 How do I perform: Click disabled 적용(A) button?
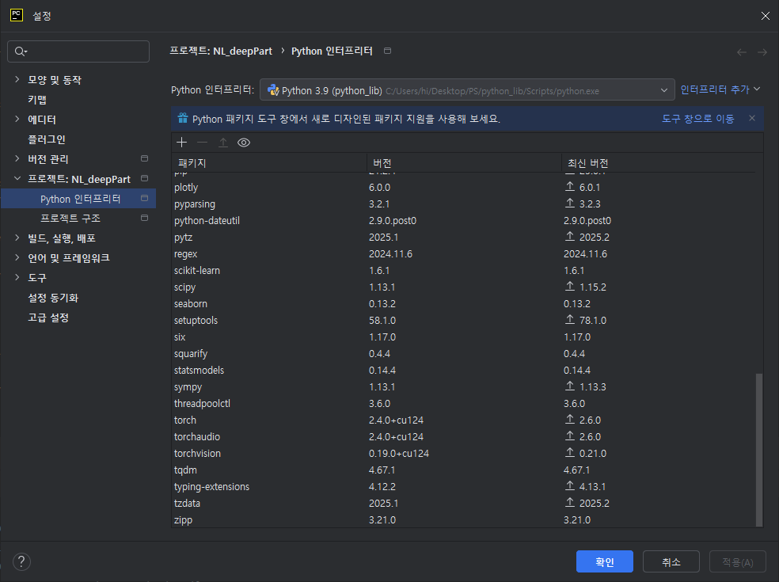click(x=737, y=561)
